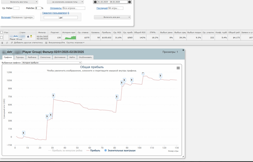This screenshot has width=253, height=162.
Task: Close the Player Group panel
Action: (x=183, y=50)
